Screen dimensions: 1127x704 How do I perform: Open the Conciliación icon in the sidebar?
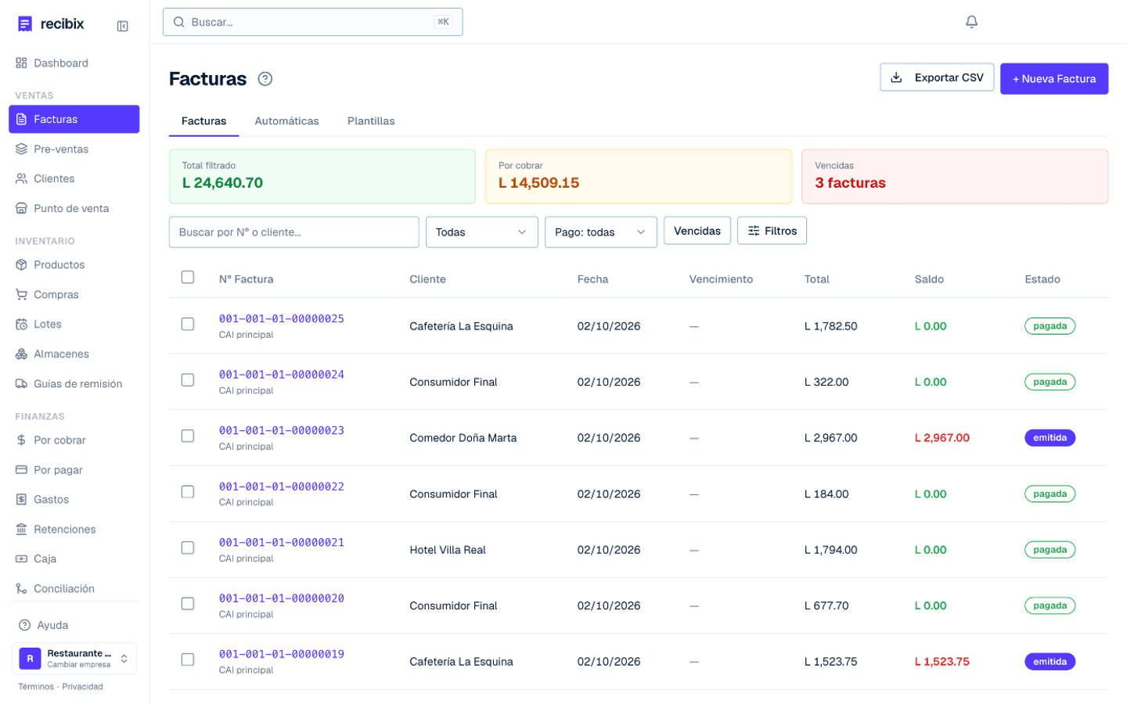click(x=21, y=589)
